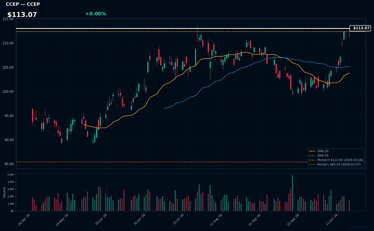This screenshot has width=374, height=231.
Task: Click the $113.07 price tag on right axis
Action: [x=360, y=28]
